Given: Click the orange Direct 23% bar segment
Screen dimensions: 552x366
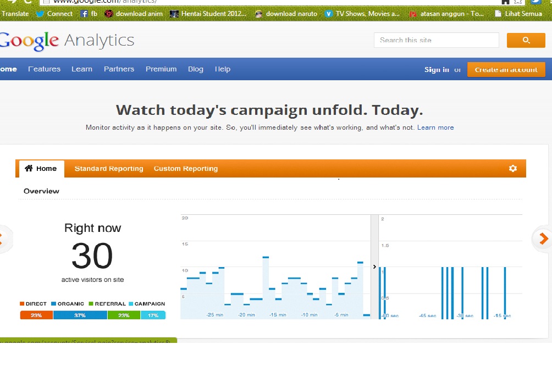Looking at the screenshot, I should coord(36,315).
